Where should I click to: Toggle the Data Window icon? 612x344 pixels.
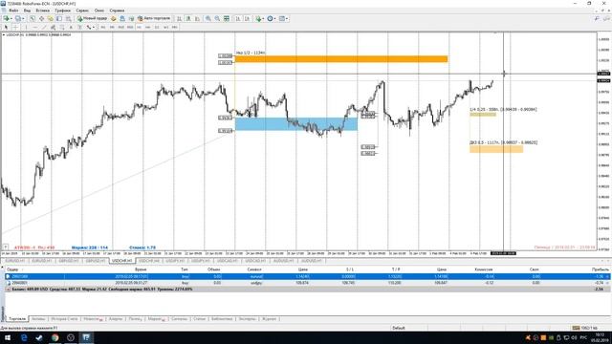click(41, 19)
